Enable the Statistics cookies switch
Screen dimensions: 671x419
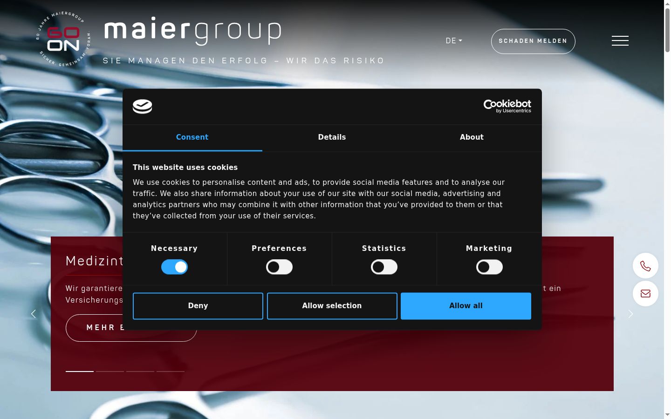point(384,267)
